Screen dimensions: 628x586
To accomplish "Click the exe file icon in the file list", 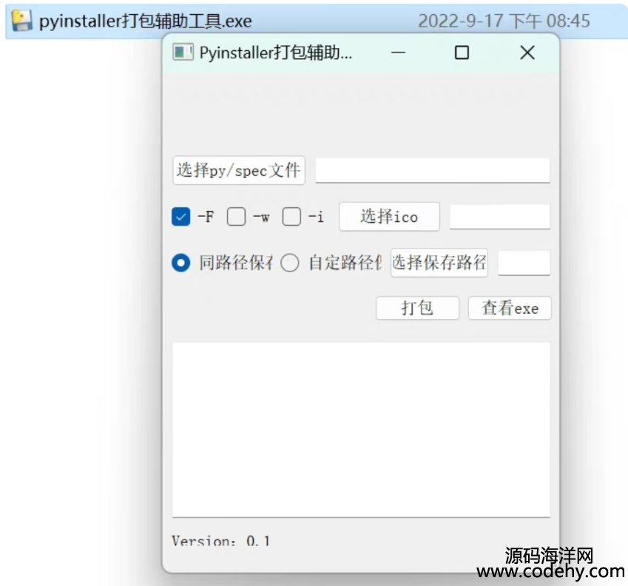I will tap(21, 21).
